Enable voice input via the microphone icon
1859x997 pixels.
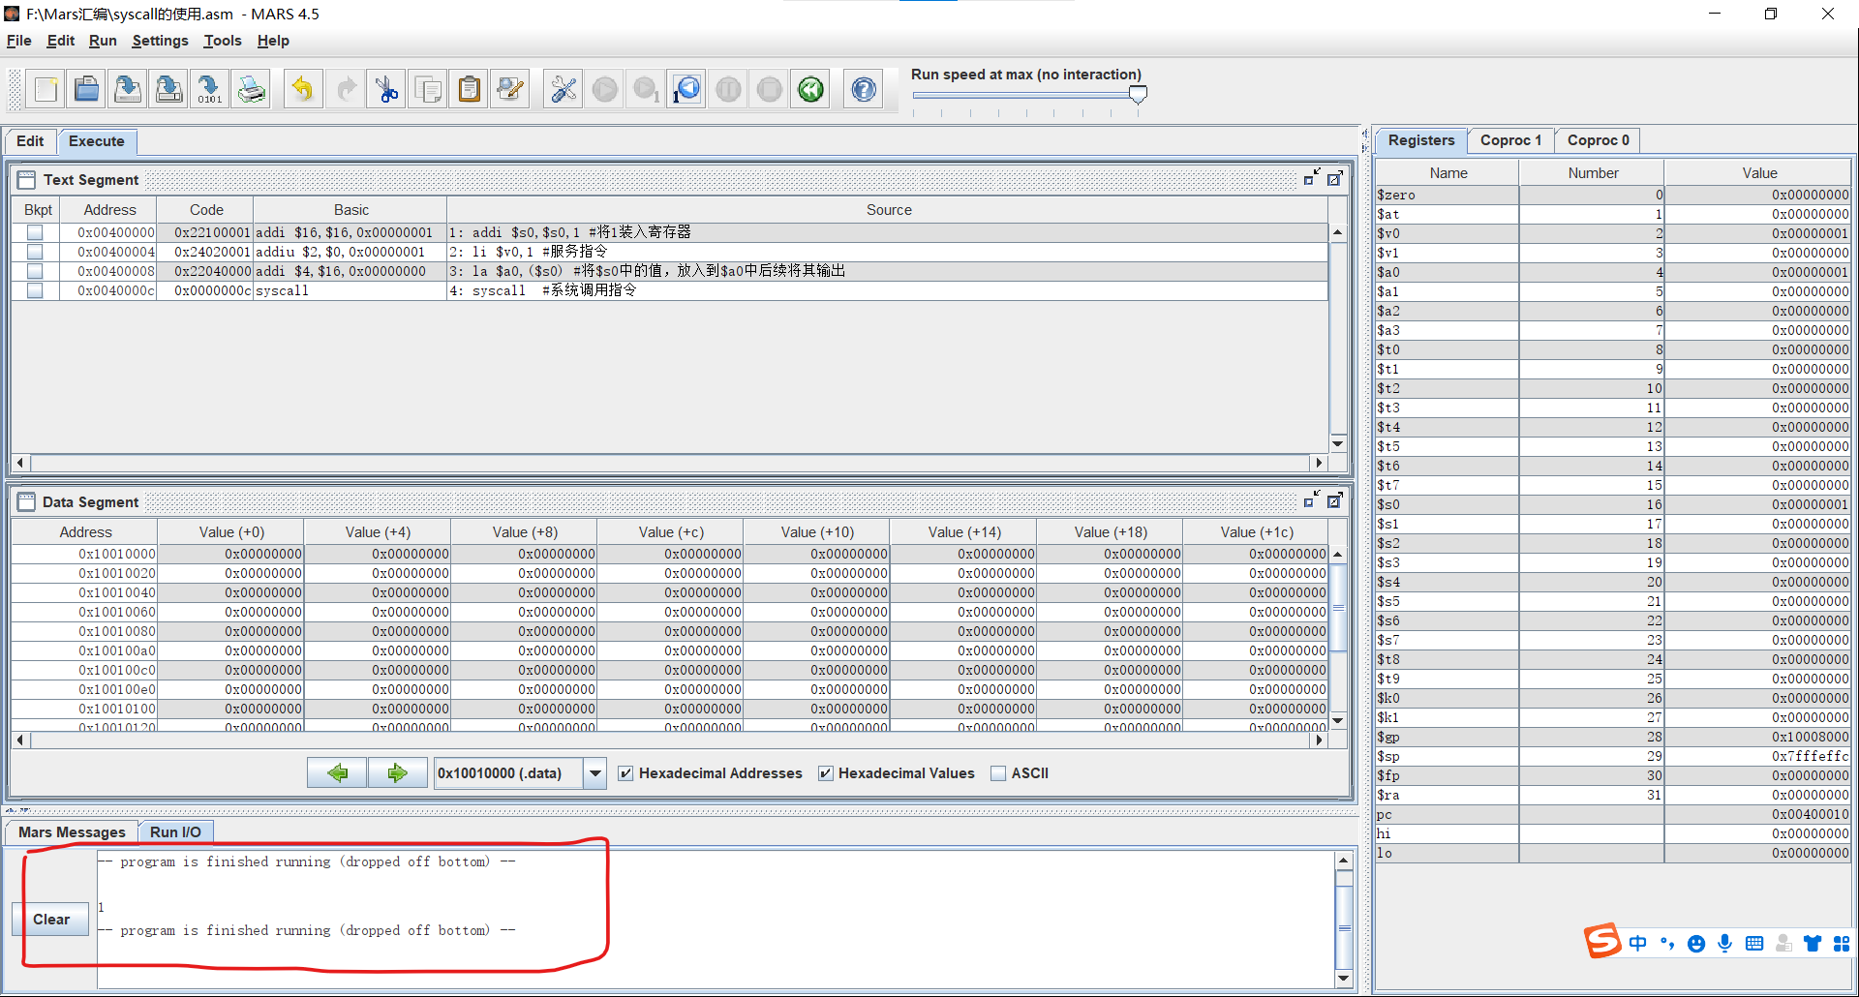tap(1724, 943)
